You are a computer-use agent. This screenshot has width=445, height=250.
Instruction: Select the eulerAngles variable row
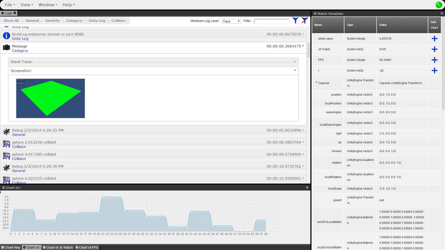click(376, 112)
